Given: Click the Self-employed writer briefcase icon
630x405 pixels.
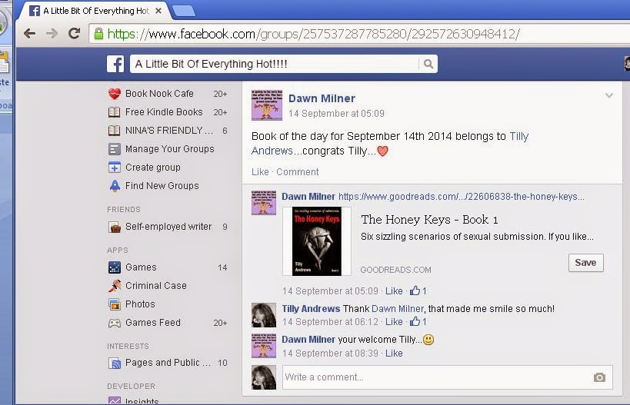Looking at the screenshot, I should (x=115, y=227).
